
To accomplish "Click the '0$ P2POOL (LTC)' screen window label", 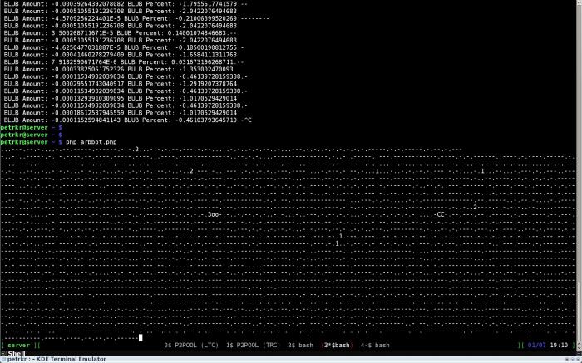I will tap(191, 346).
